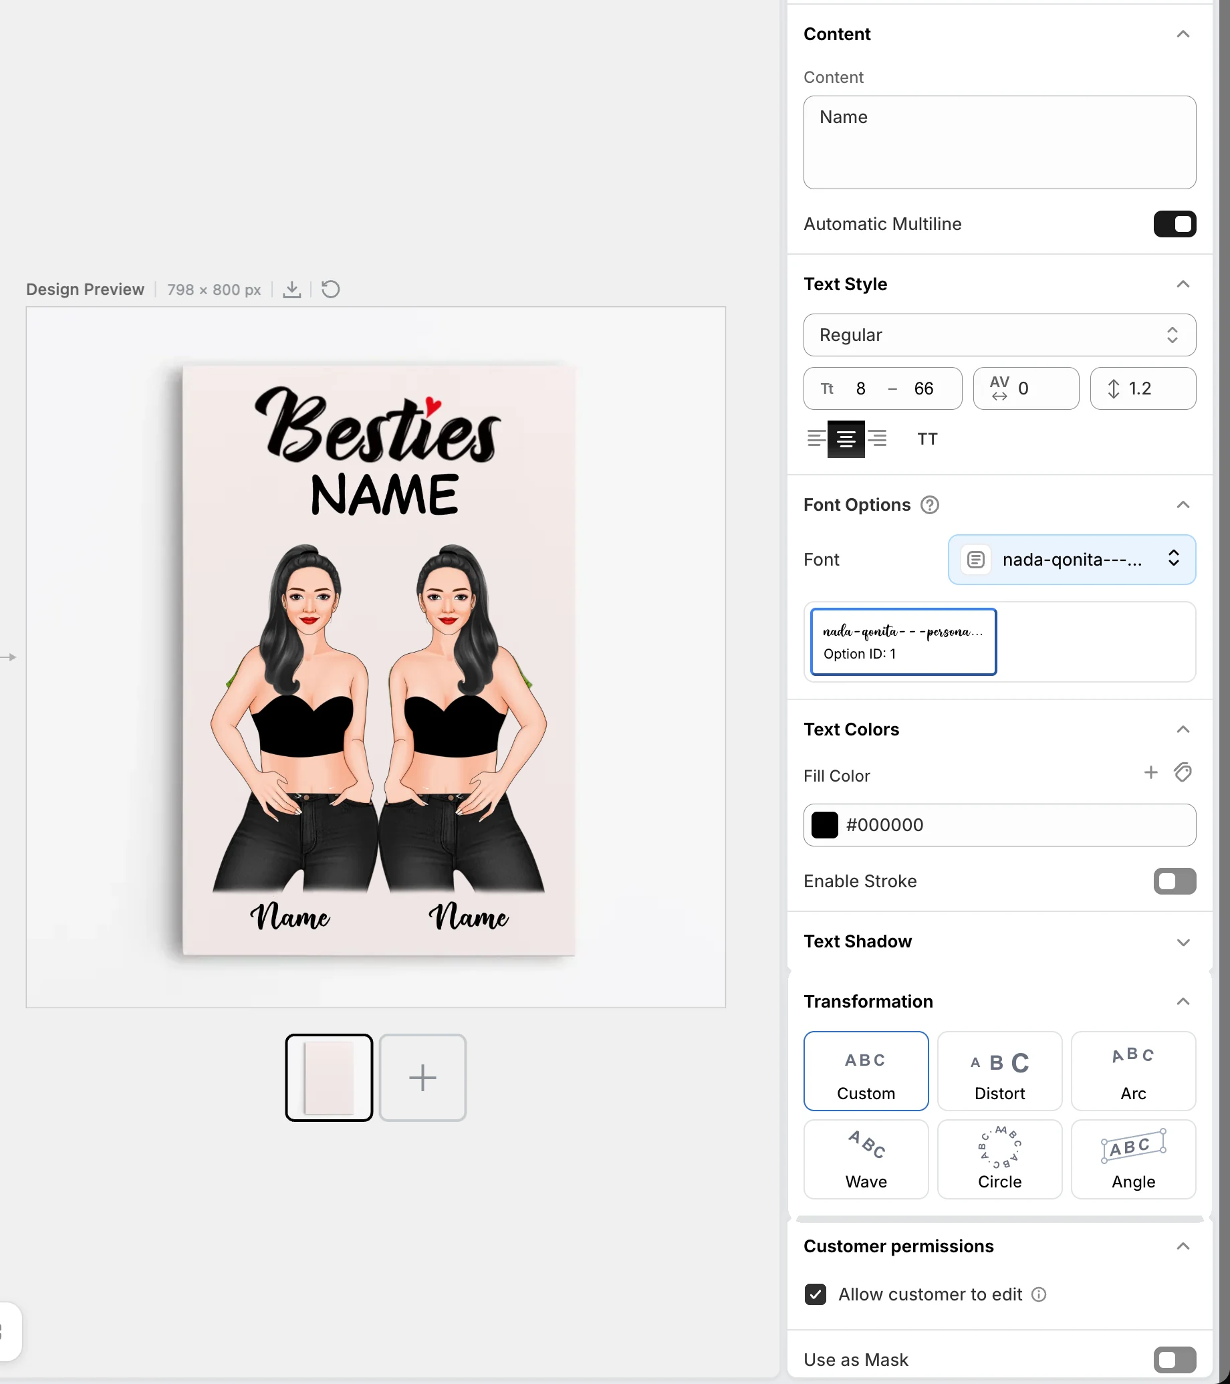1230x1384 pixels.
Task: Select the Distort transformation
Action: tap(1000, 1071)
